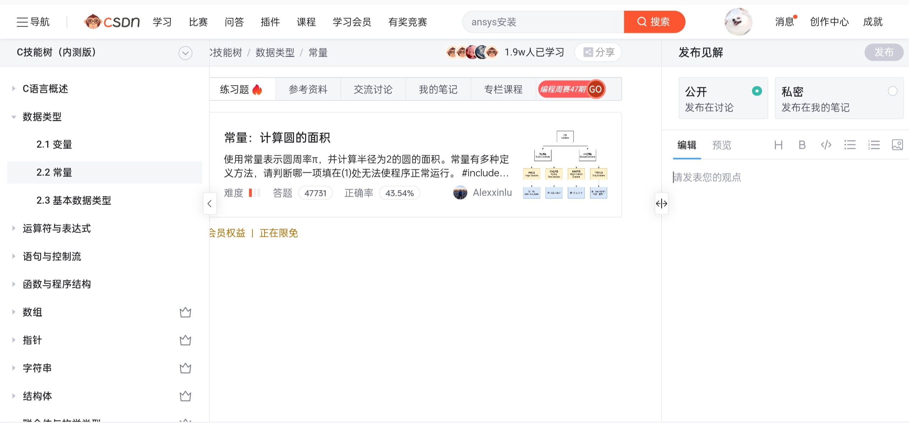Viewport: 909px width, 423px height.
Task: Collapse the 数据类型 tree section
Action: point(14,117)
